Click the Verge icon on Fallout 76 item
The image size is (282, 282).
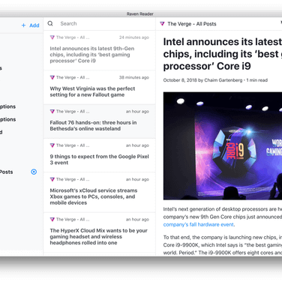pos(52,112)
